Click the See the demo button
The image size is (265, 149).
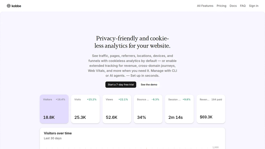click(149, 85)
